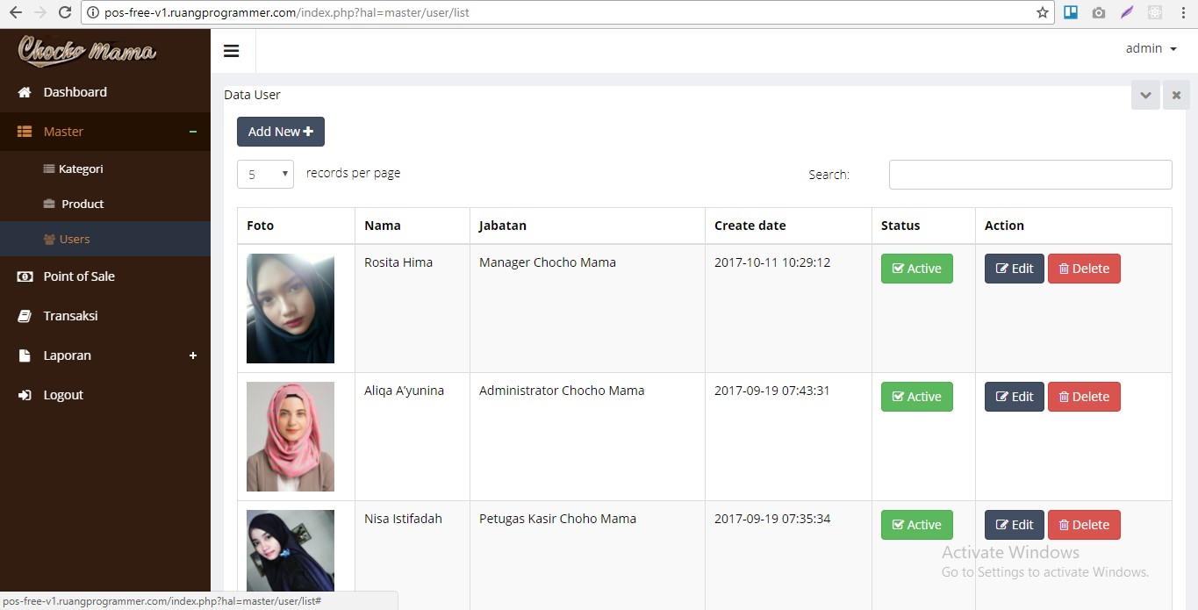Click the Transaksi book icon
The image size is (1198, 610).
23,315
